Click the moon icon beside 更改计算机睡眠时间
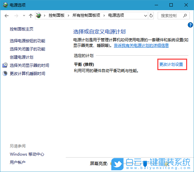This screenshot has height=172, width=194. [x=5, y=73]
